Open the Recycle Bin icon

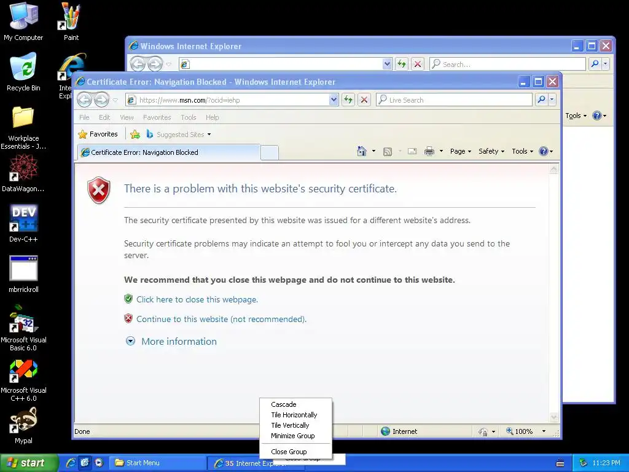coord(23,71)
